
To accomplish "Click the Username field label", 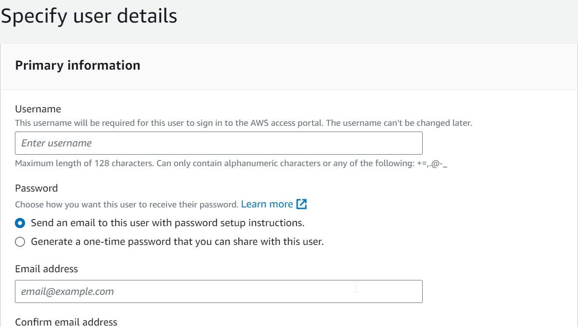I will pyautogui.click(x=38, y=109).
